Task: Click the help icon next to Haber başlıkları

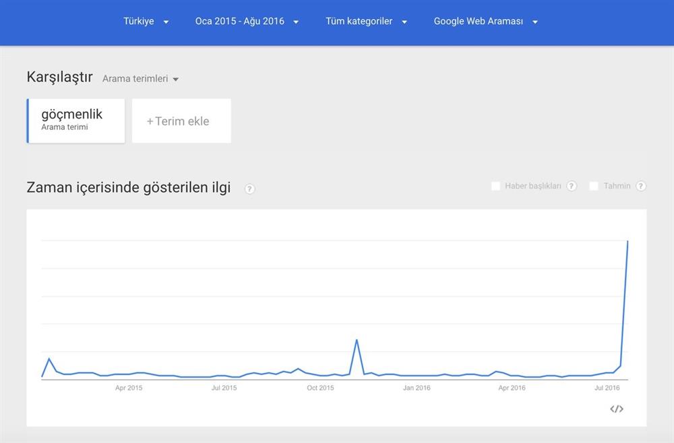Action: coord(572,186)
